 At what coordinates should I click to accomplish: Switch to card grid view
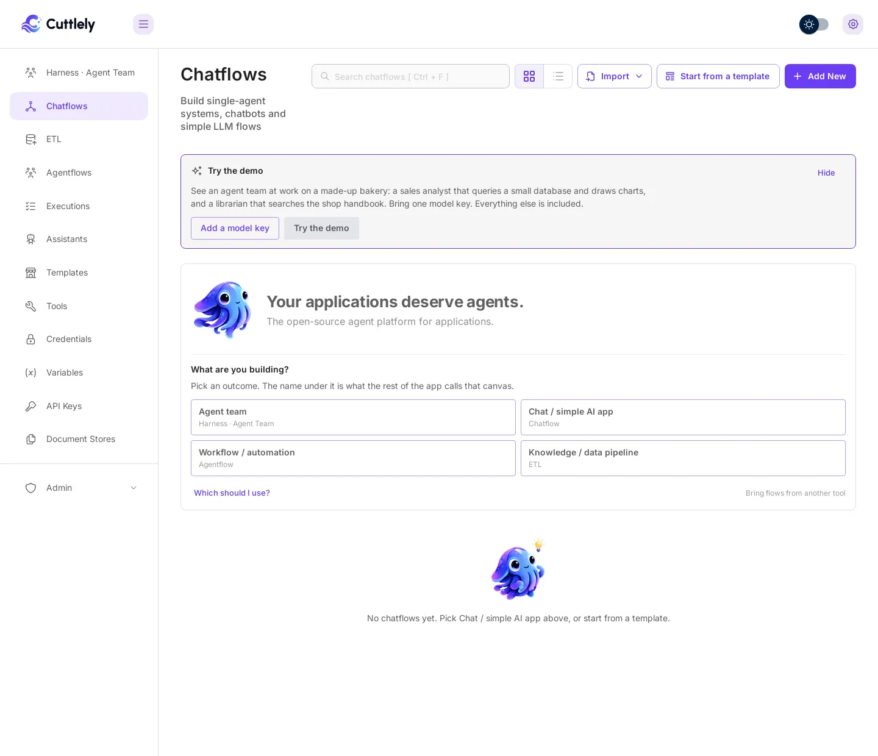pos(529,76)
